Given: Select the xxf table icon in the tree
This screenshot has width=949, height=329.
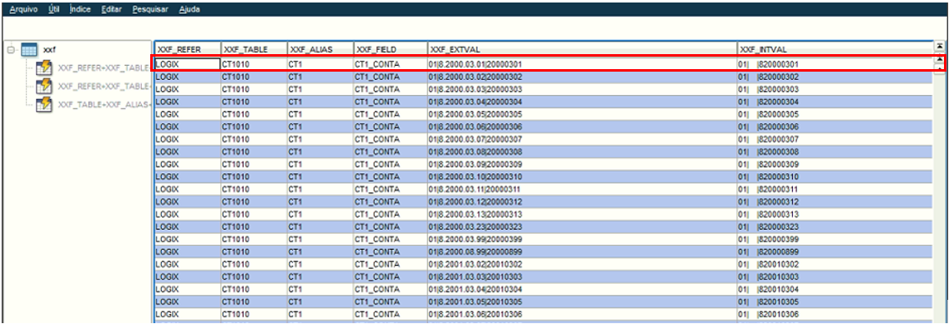Looking at the screenshot, I should 28,50.
